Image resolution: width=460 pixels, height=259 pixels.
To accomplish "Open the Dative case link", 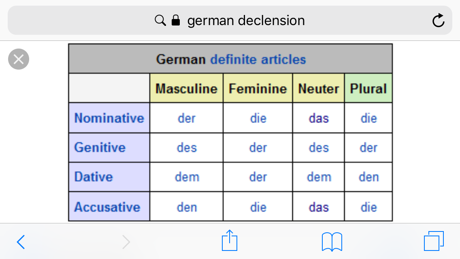I will 94,176.
